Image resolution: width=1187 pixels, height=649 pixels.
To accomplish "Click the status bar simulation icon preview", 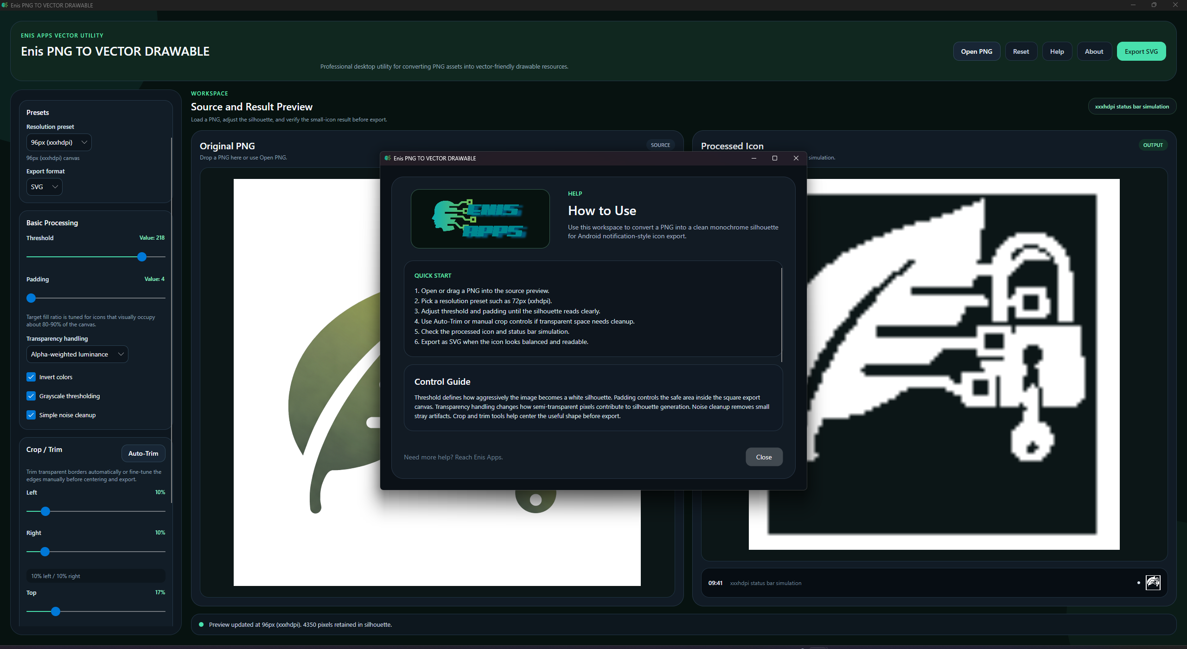I will point(1153,583).
